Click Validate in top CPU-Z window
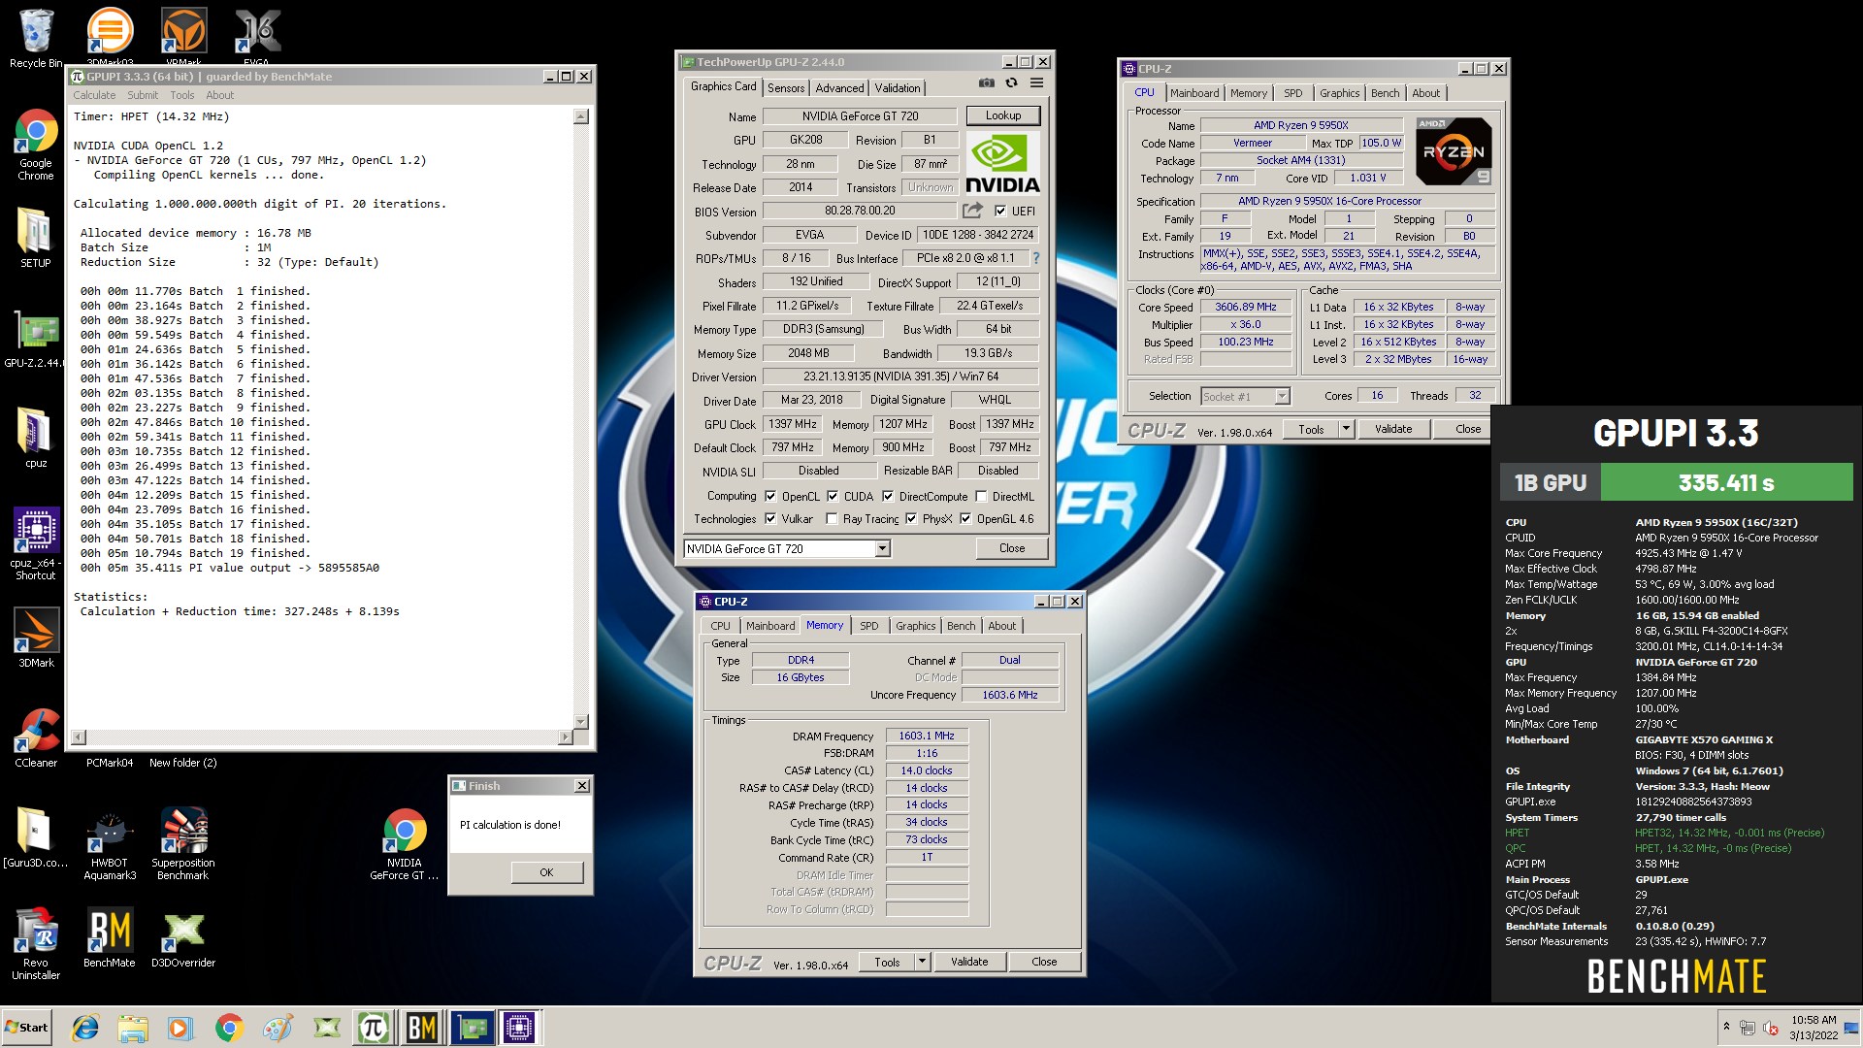The image size is (1863, 1048). [x=1393, y=429]
